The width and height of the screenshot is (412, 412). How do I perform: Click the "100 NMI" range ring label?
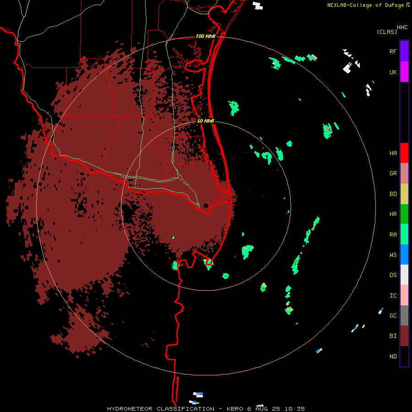pos(206,36)
